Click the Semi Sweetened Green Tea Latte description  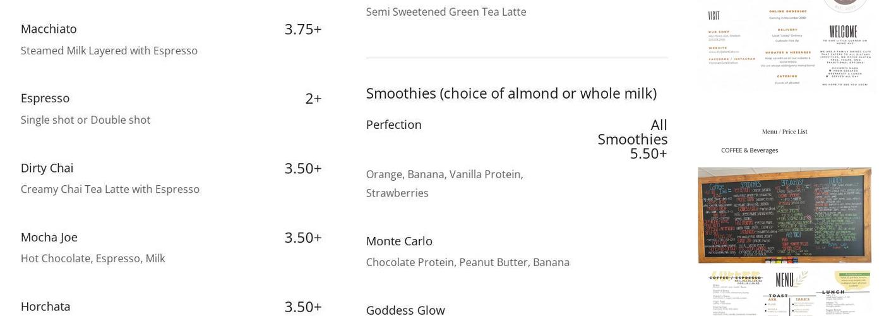coord(446,12)
